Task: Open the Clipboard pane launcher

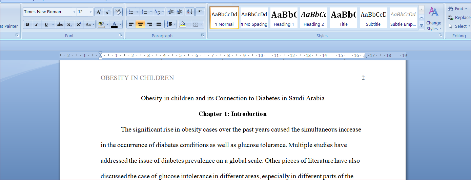Action: 17,35
